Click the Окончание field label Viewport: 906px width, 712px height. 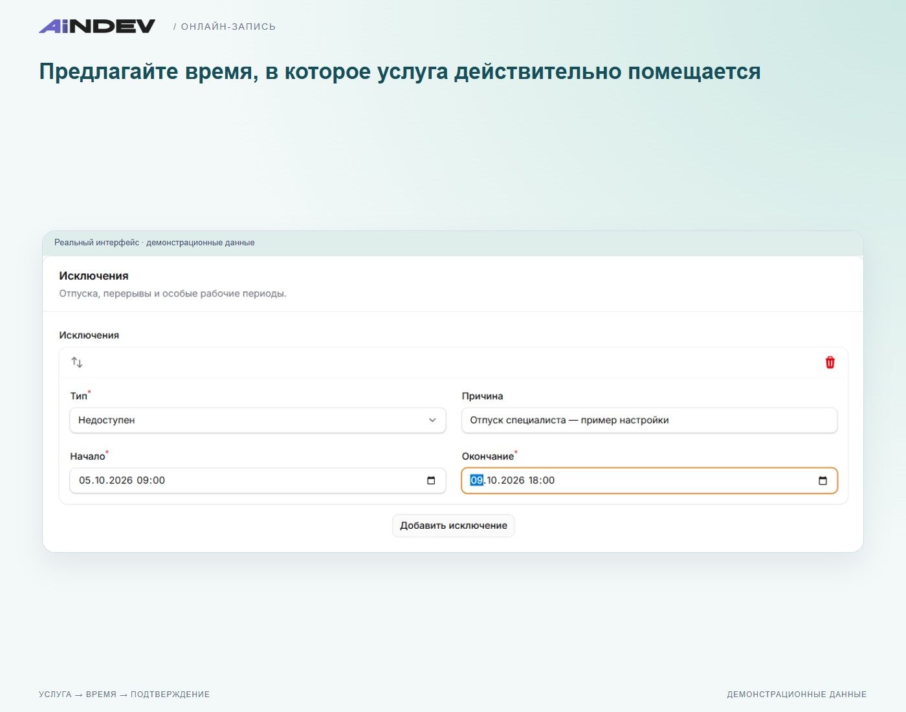point(488,456)
